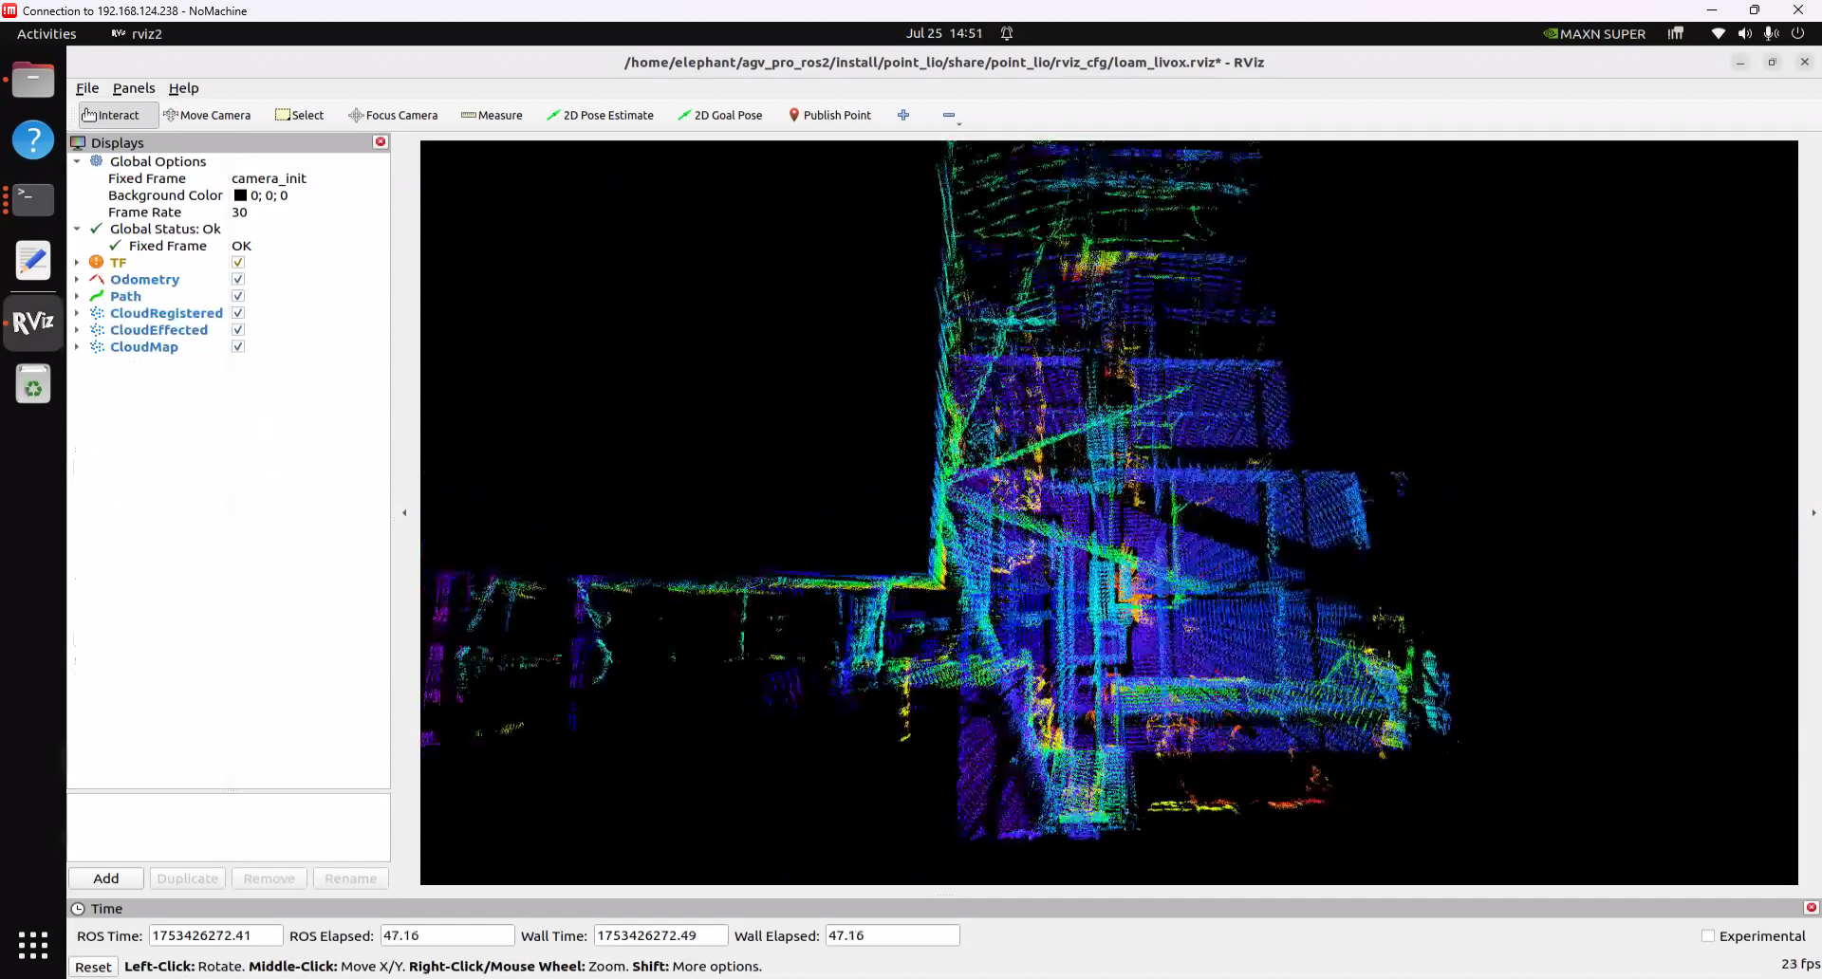Click the Background Color black swatch
The image size is (1822, 979).
(240, 195)
